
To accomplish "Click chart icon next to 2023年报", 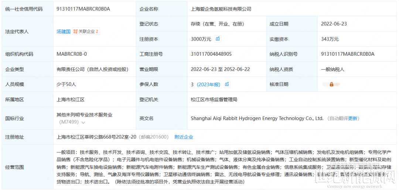I will 227,84.
